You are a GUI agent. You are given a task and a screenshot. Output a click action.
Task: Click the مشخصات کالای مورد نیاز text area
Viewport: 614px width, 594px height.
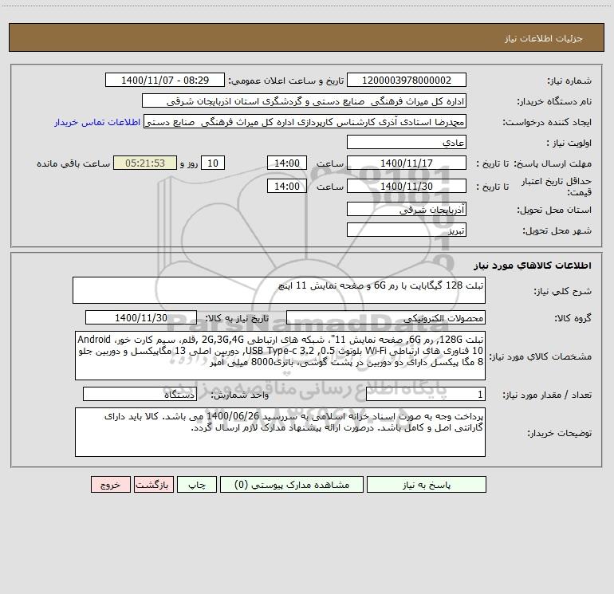click(x=280, y=356)
